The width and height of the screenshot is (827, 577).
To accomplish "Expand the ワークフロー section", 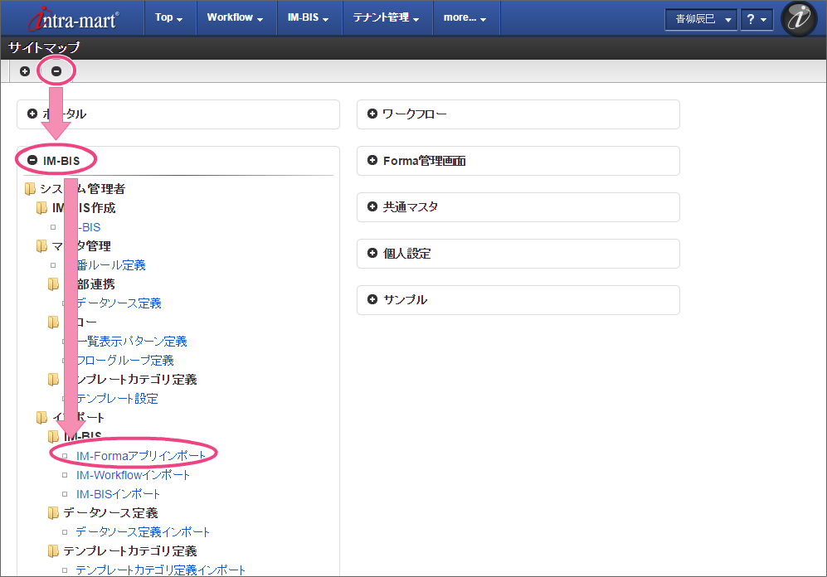I will pos(372,114).
